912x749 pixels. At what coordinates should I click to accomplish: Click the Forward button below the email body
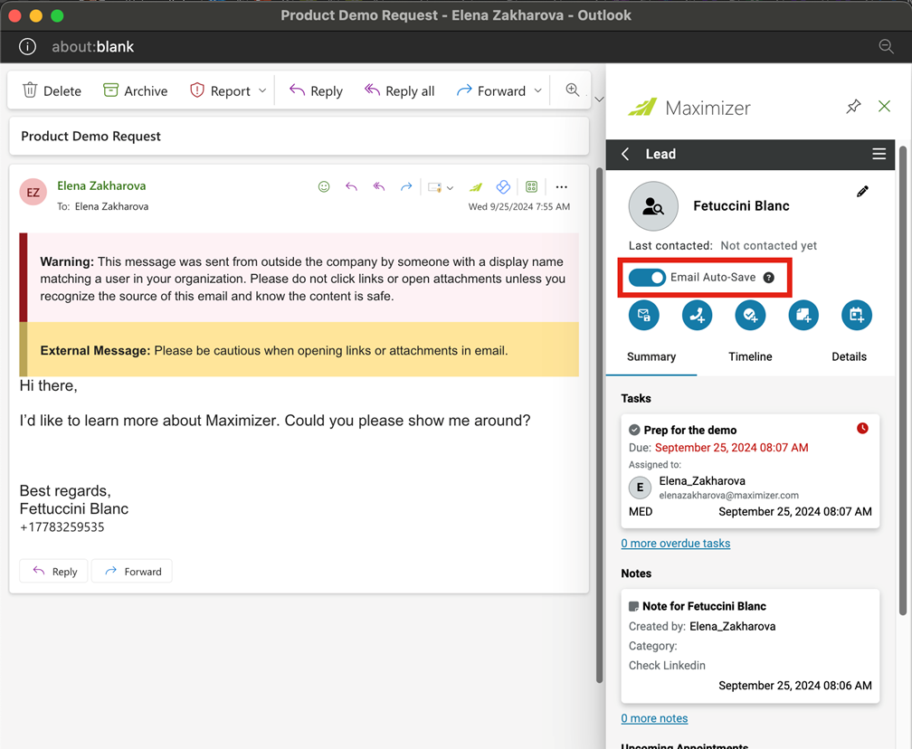click(132, 571)
